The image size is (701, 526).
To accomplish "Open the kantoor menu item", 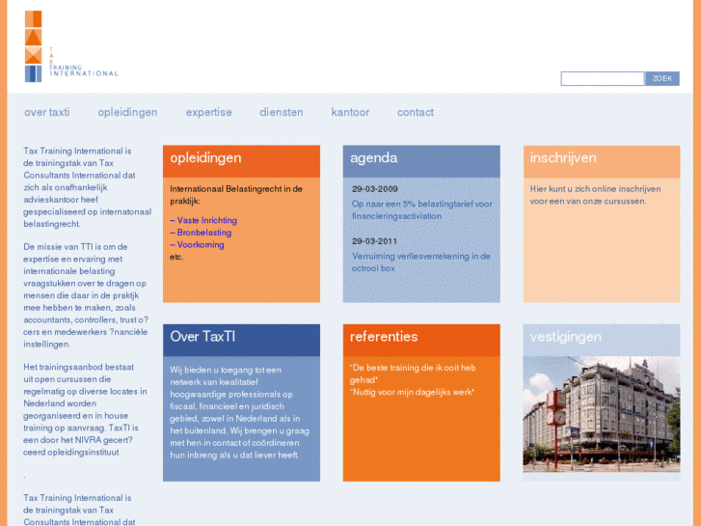I will pos(350,112).
